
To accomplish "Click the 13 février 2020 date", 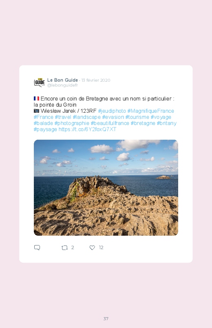I will [96, 80].
